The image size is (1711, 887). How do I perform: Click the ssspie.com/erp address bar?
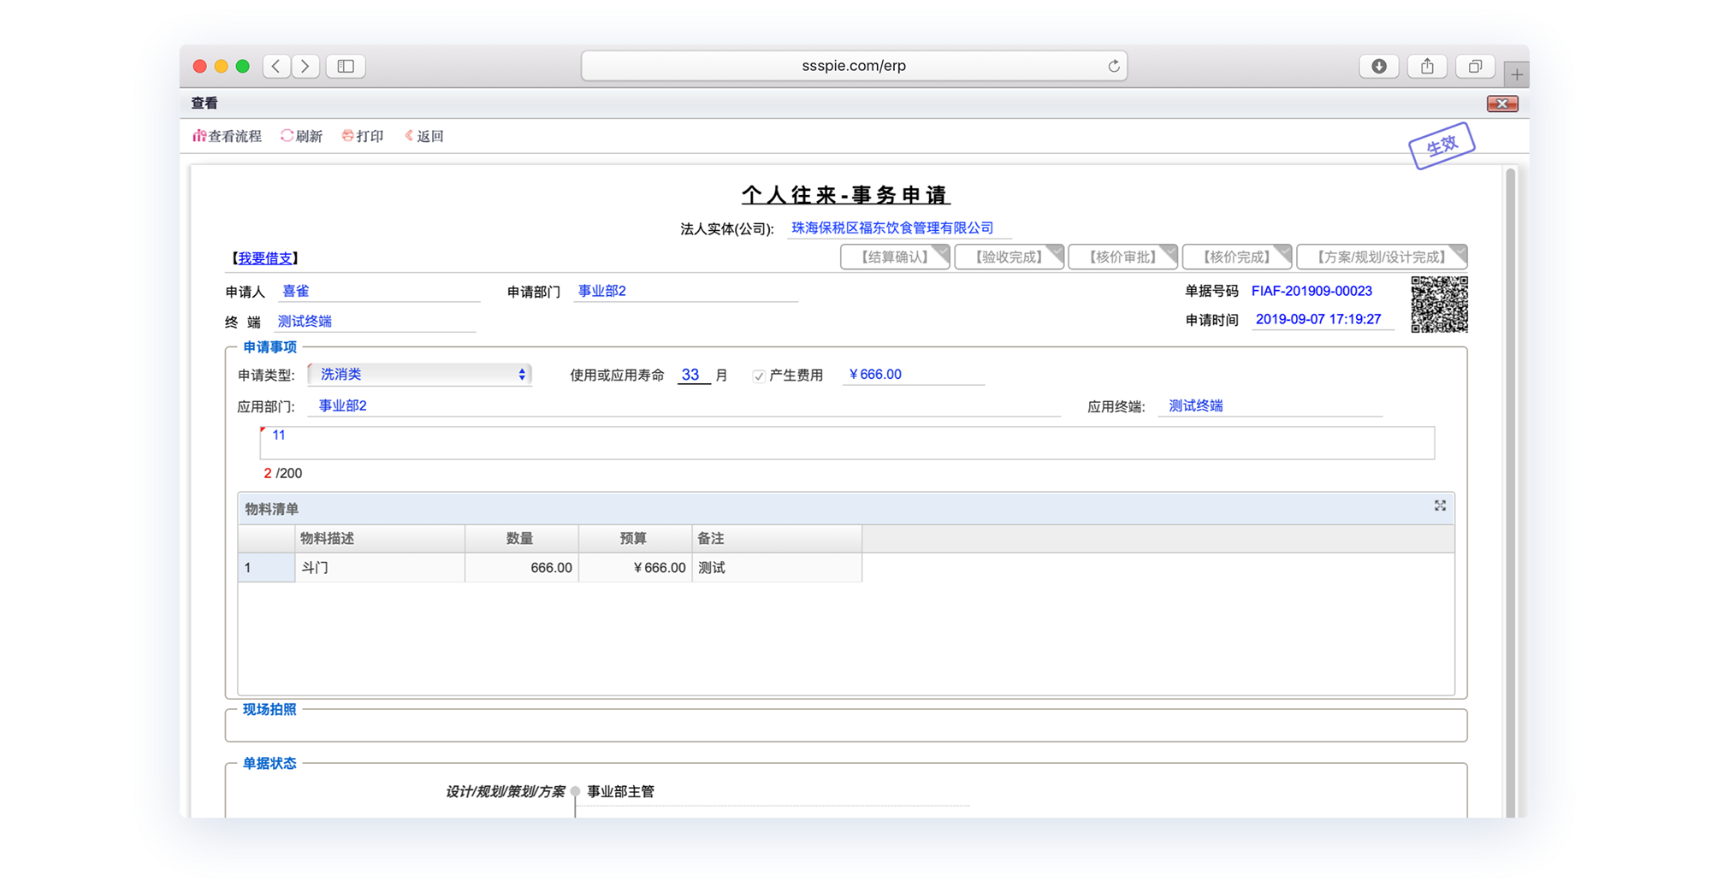pos(854,66)
